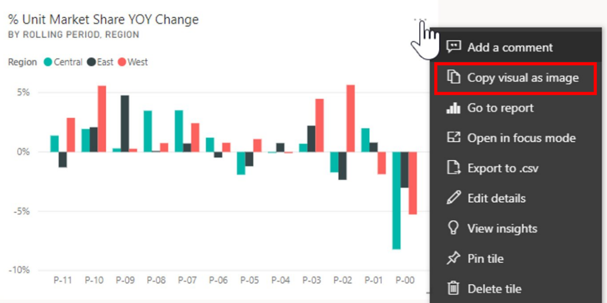Select the Pin tile pushpin icon
The image size is (607, 303).
coord(454,258)
